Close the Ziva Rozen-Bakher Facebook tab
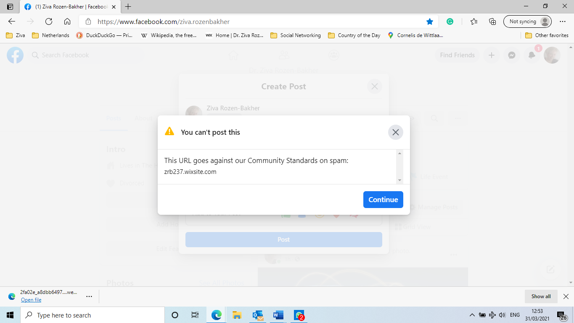The height and width of the screenshot is (323, 574). pos(114,7)
